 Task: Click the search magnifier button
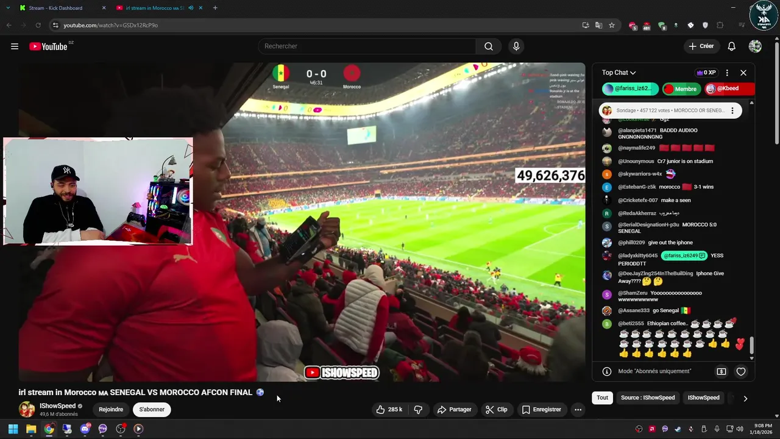(489, 46)
